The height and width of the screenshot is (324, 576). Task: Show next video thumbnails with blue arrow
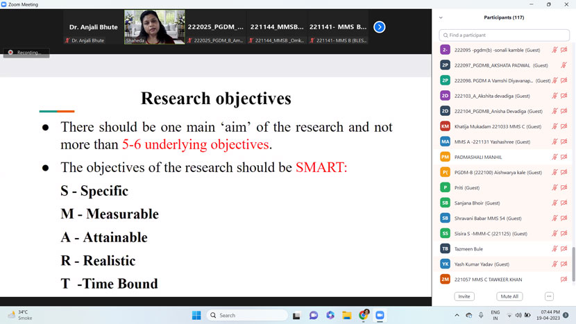tap(380, 27)
